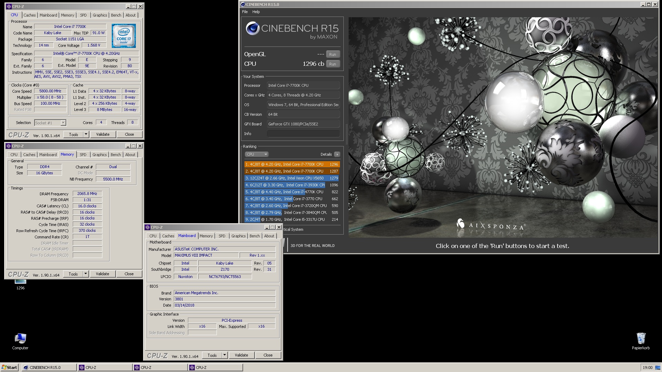Image resolution: width=662 pixels, height=372 pixels.
Task: Open Caches tab in the top CPU-Z window
Action: point(29,15)
